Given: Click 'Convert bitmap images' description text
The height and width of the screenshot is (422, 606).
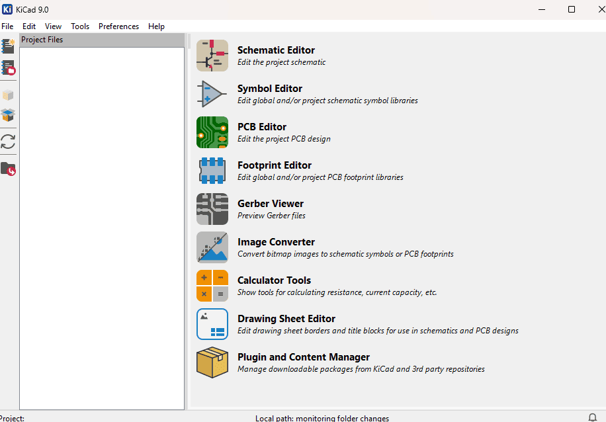Looking at the screenshot, I should coord(345,254).
